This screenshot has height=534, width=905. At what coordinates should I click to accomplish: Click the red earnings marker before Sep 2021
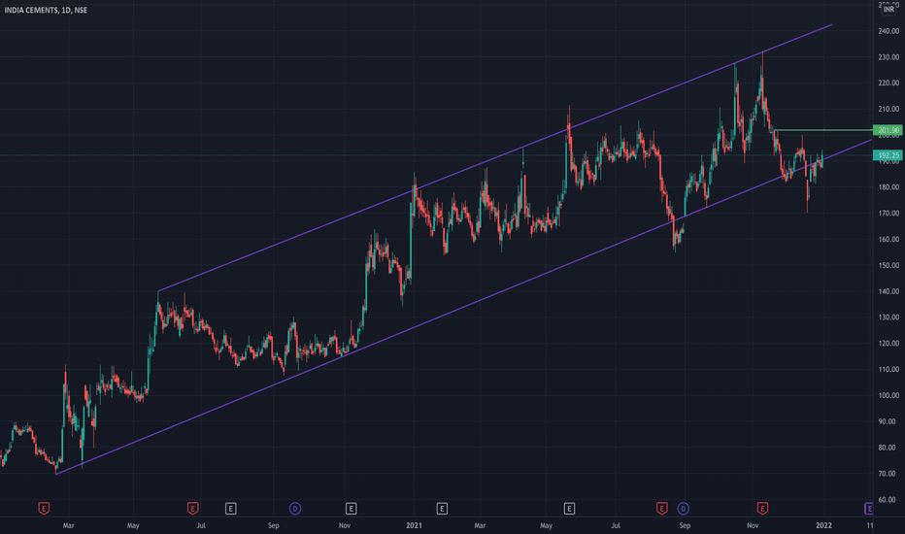pos(662,509)
